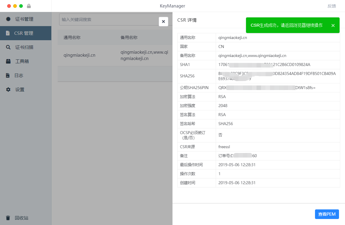
Task: Click the lock icon in title bar
Action: click(29, 6)
